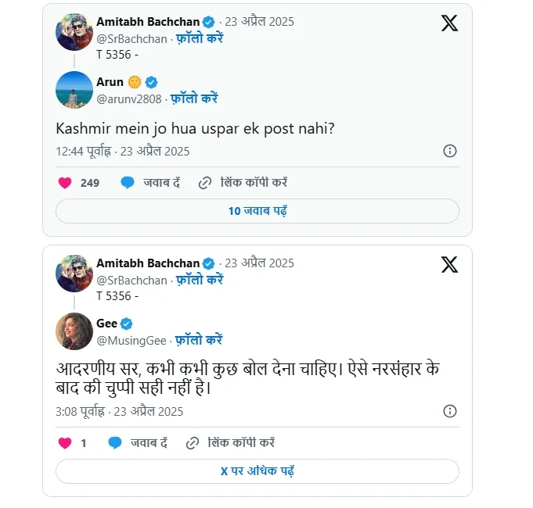Click Amitabh Bachchan avatar in first tweet
The height and width of the screenshot is (508, 533).
(74, 31)
